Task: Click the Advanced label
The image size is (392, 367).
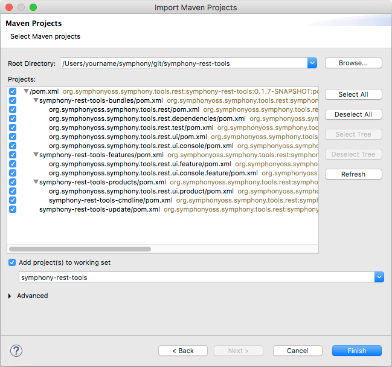Action: click(33, 296)
